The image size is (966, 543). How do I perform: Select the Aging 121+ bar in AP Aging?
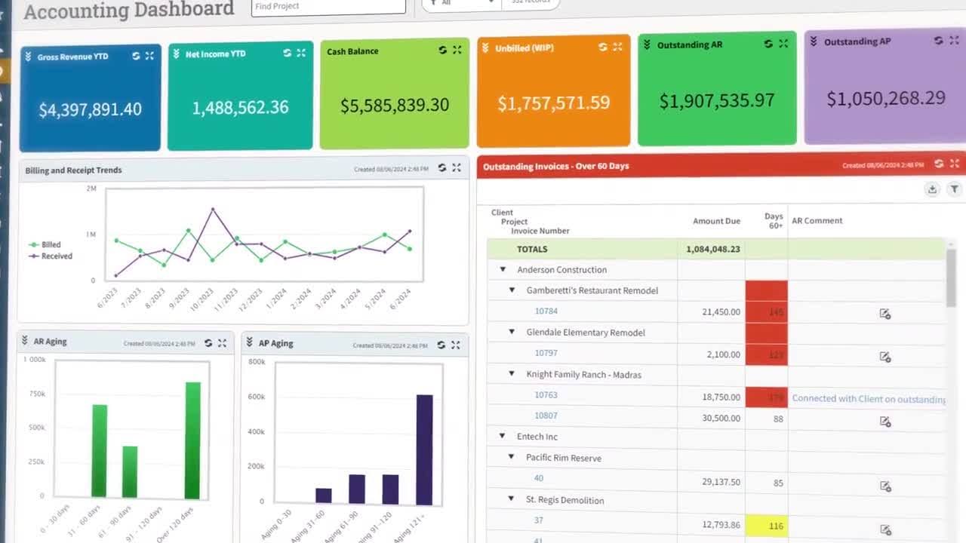pyautogui.click(x=424, y=449)
